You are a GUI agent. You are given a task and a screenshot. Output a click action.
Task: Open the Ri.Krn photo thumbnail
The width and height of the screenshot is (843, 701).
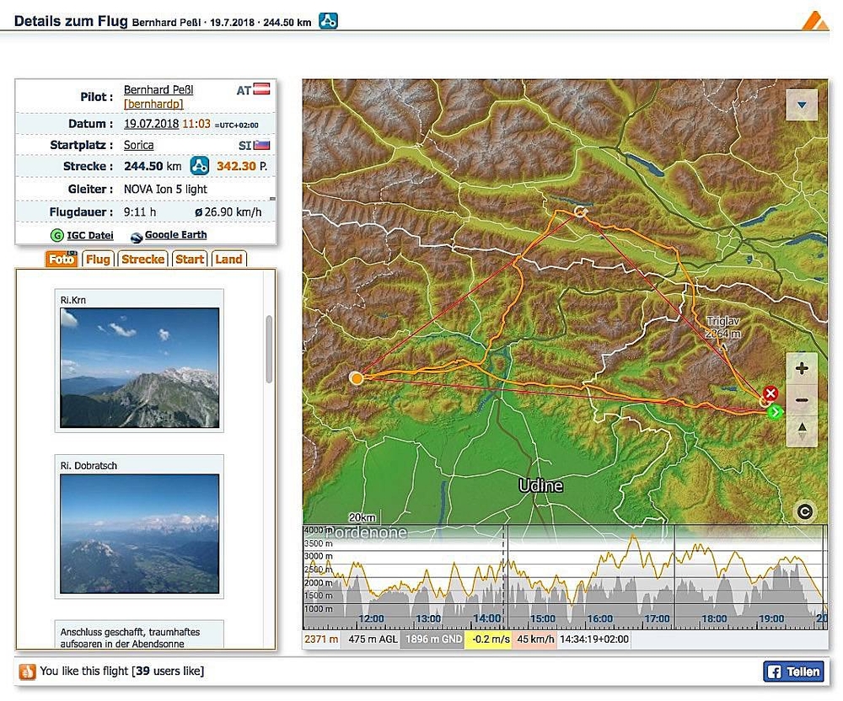coord(140,368)
